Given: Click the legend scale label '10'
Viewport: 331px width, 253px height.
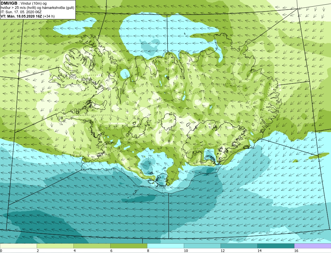Looking at the screenshot, I should click(186, 251).
